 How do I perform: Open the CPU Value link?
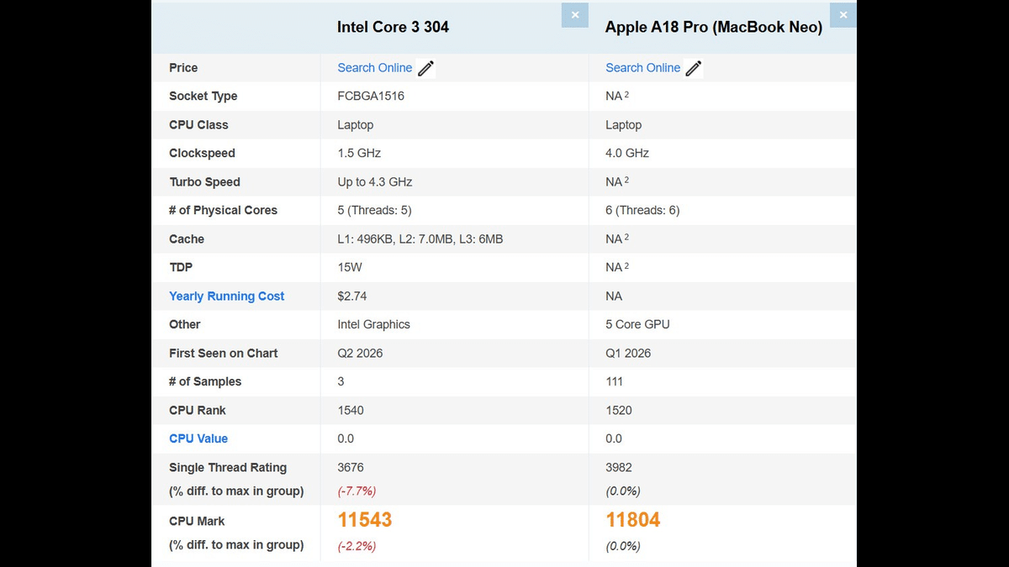click(198, 438)
